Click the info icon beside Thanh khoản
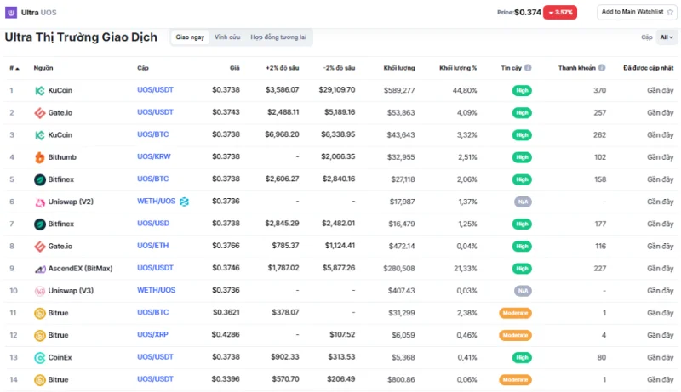 tap(602, 68)
